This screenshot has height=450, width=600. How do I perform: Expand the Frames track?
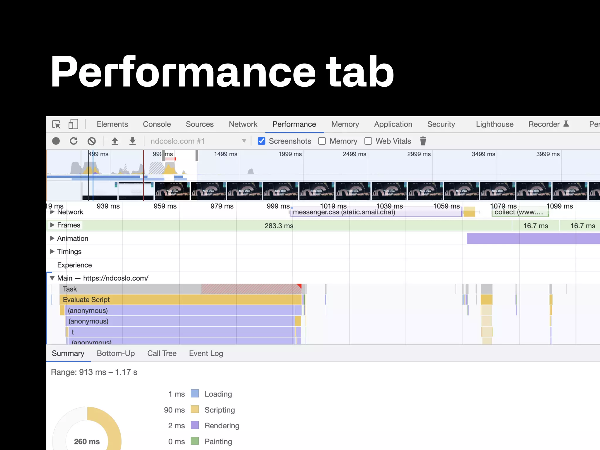tap(52, 225)
